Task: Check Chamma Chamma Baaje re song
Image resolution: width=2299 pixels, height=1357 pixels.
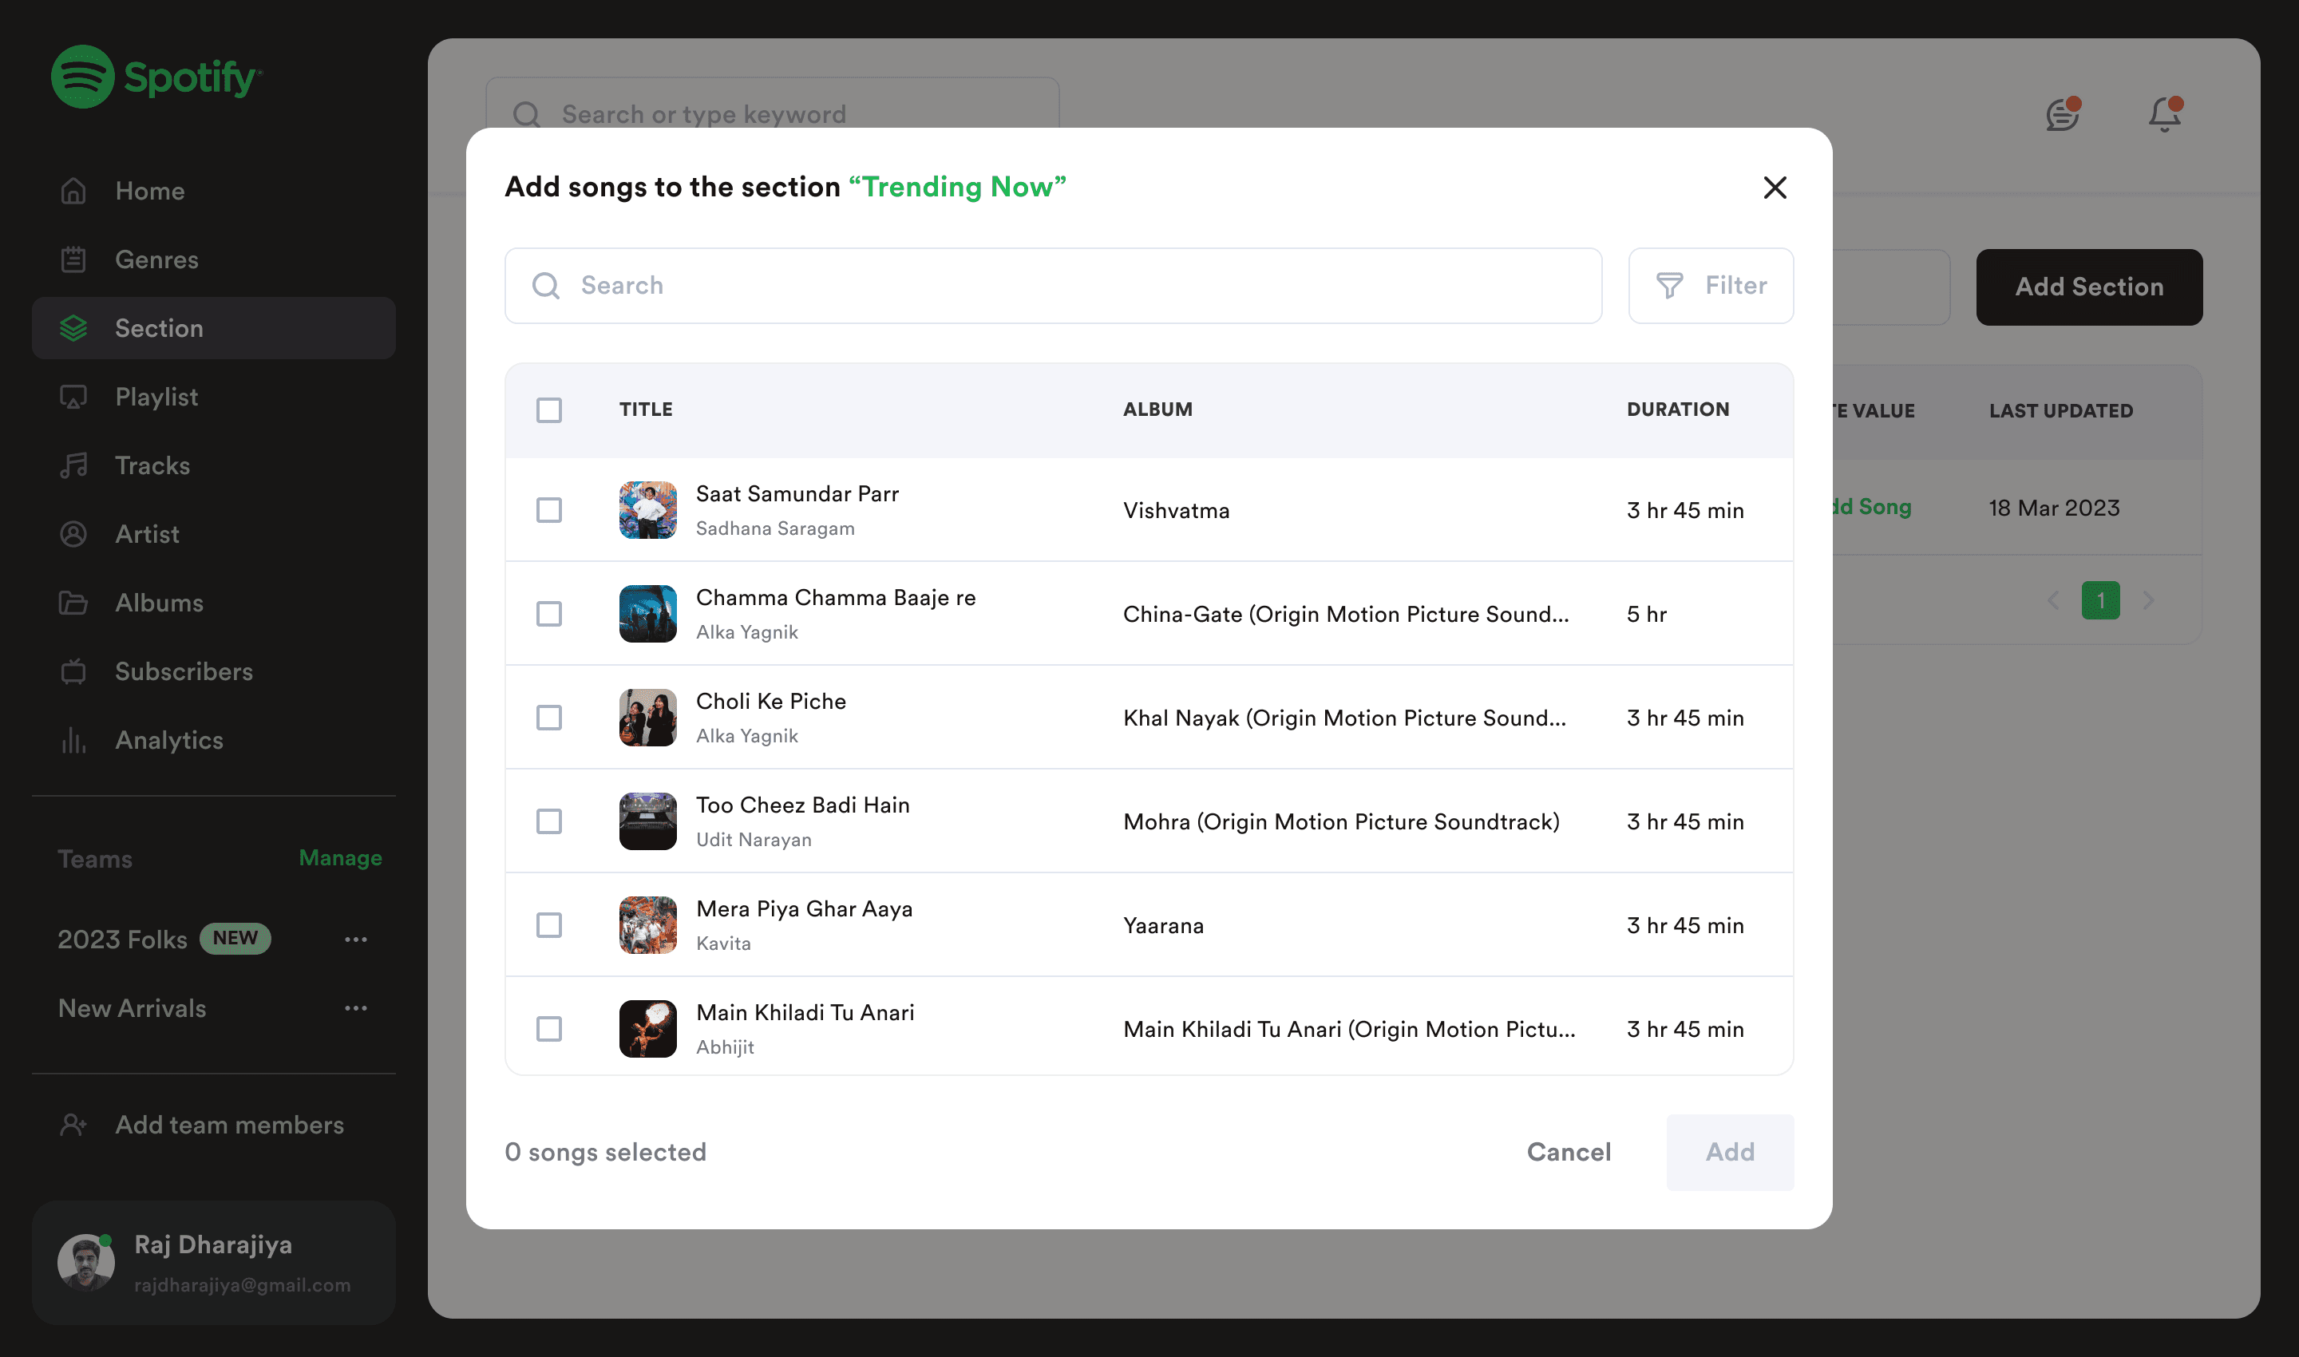Action: [548, 614]
